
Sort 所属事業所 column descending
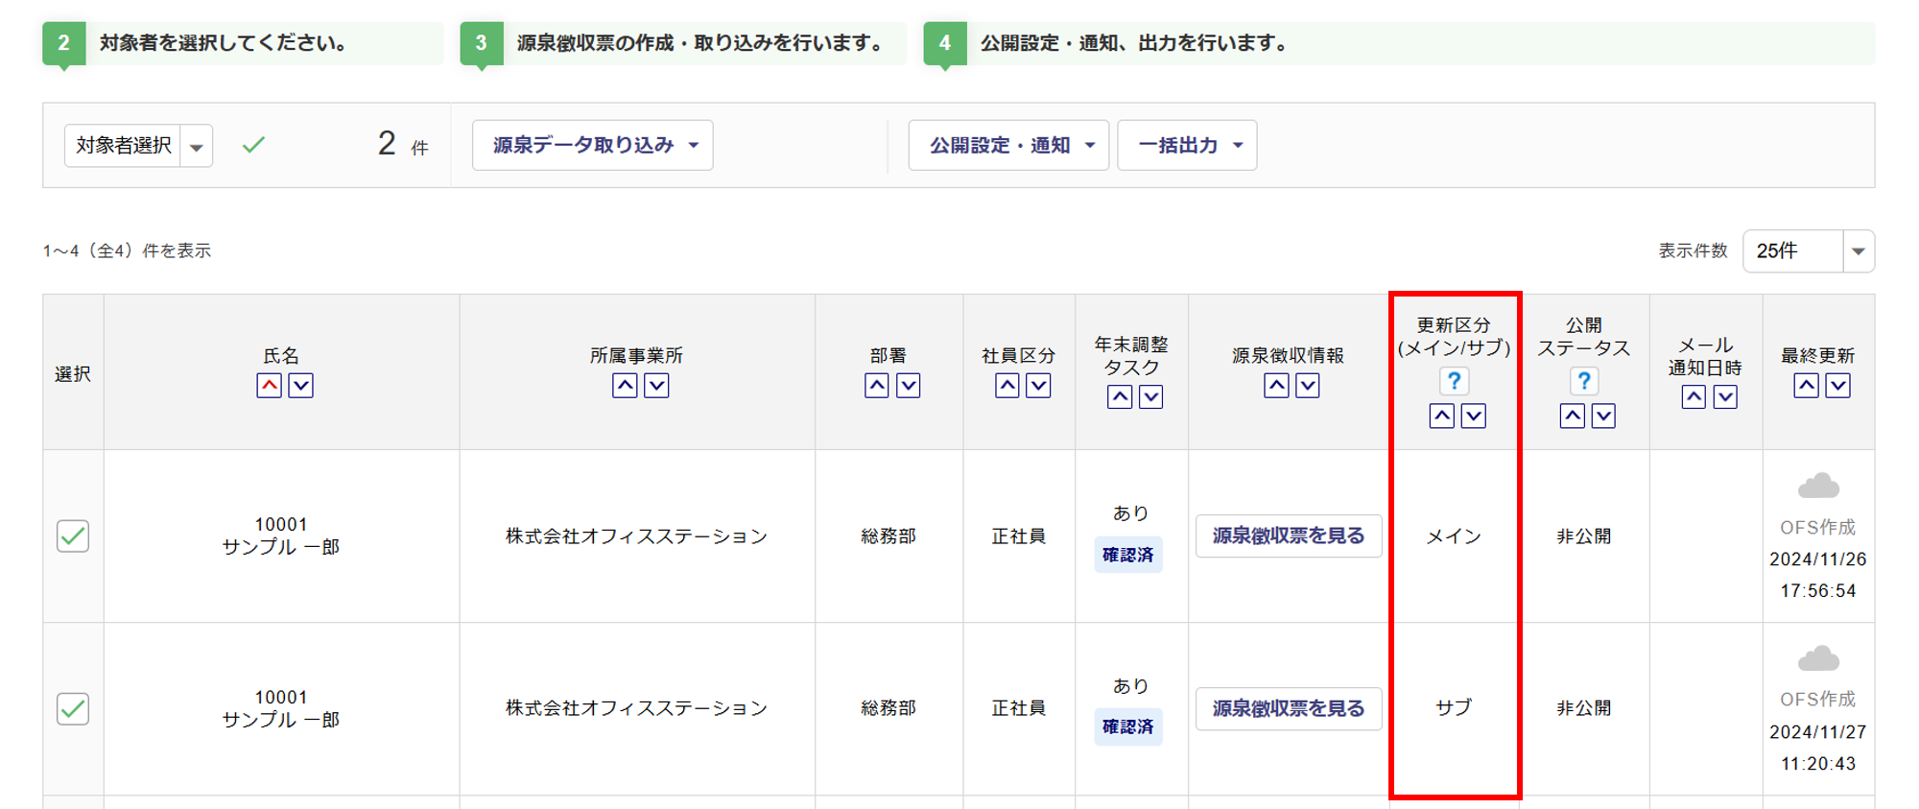[x=656, y=386]
